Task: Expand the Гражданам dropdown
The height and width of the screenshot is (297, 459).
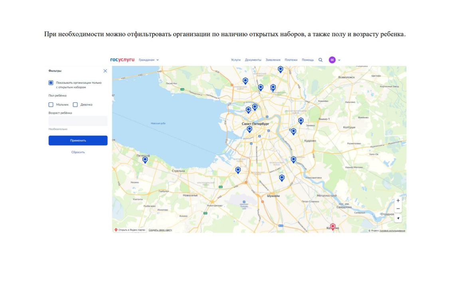Action: coord(148,60)
